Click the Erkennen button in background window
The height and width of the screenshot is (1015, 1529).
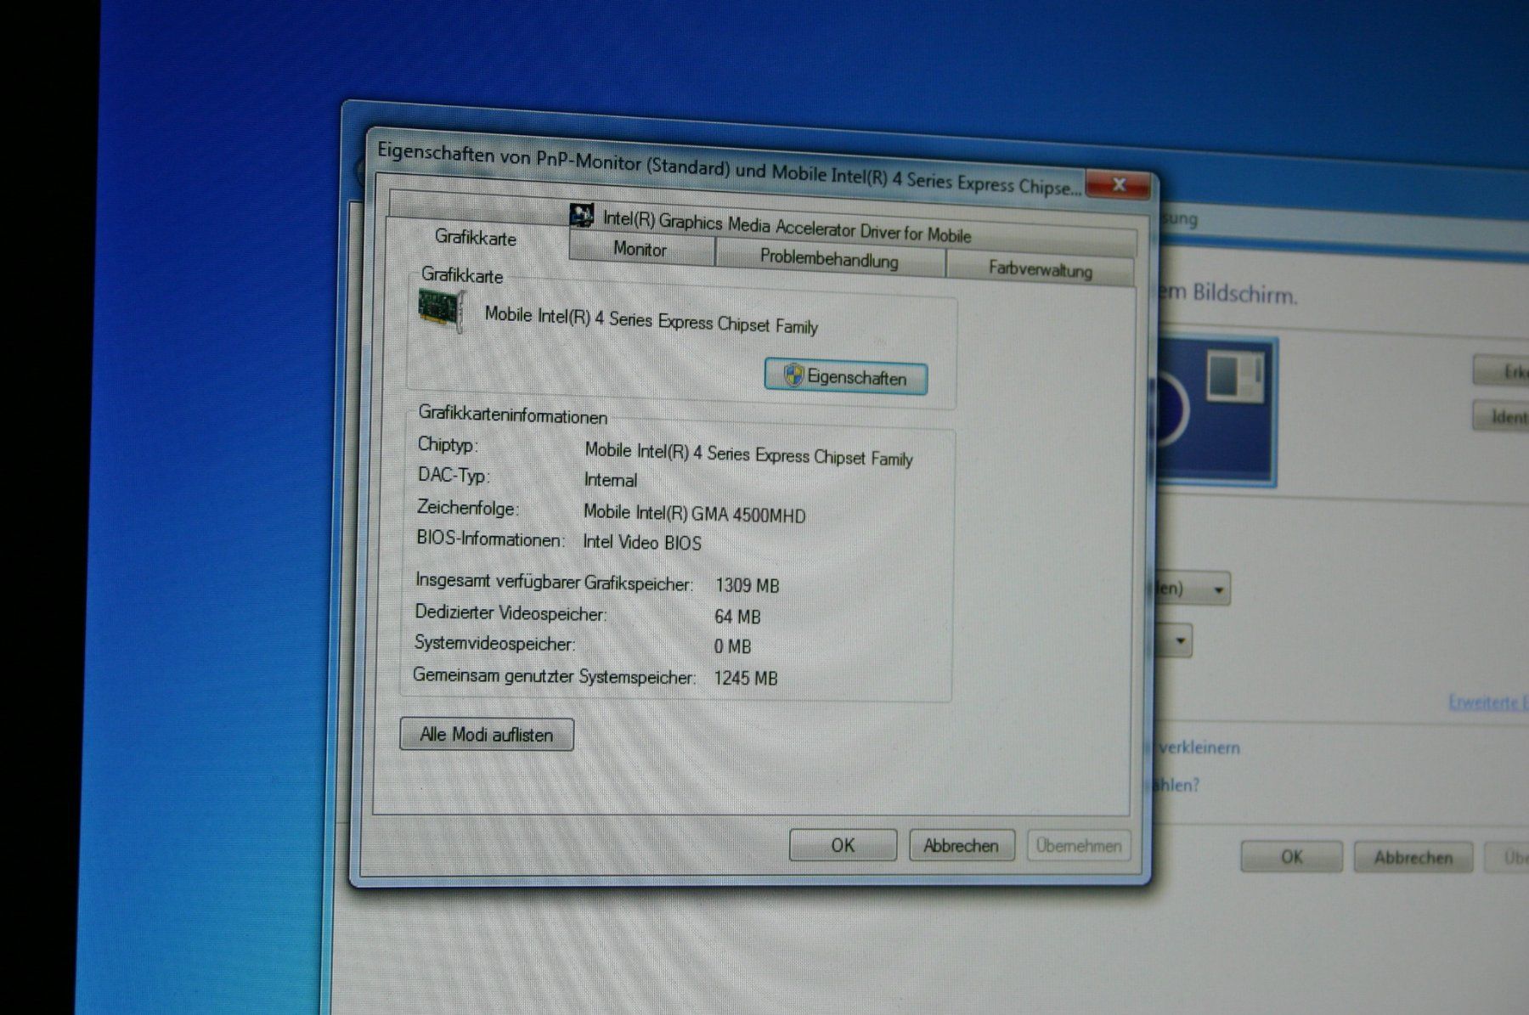coord(1501,372)
